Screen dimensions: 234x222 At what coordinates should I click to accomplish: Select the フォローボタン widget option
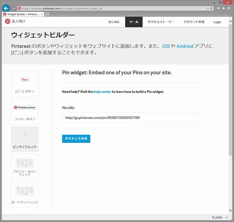tap(25, 112)
